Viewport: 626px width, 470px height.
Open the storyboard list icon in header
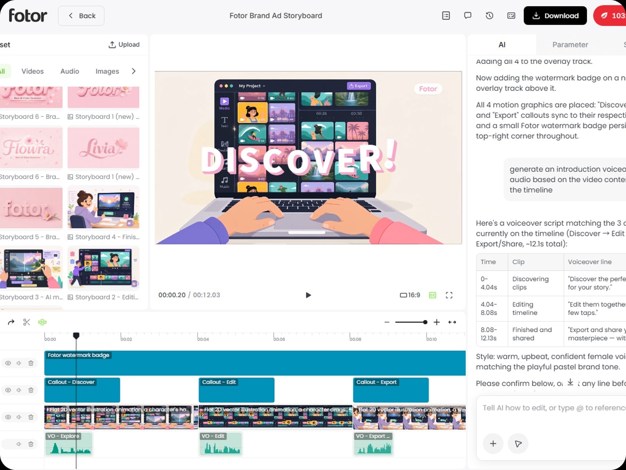coord(446,16)
